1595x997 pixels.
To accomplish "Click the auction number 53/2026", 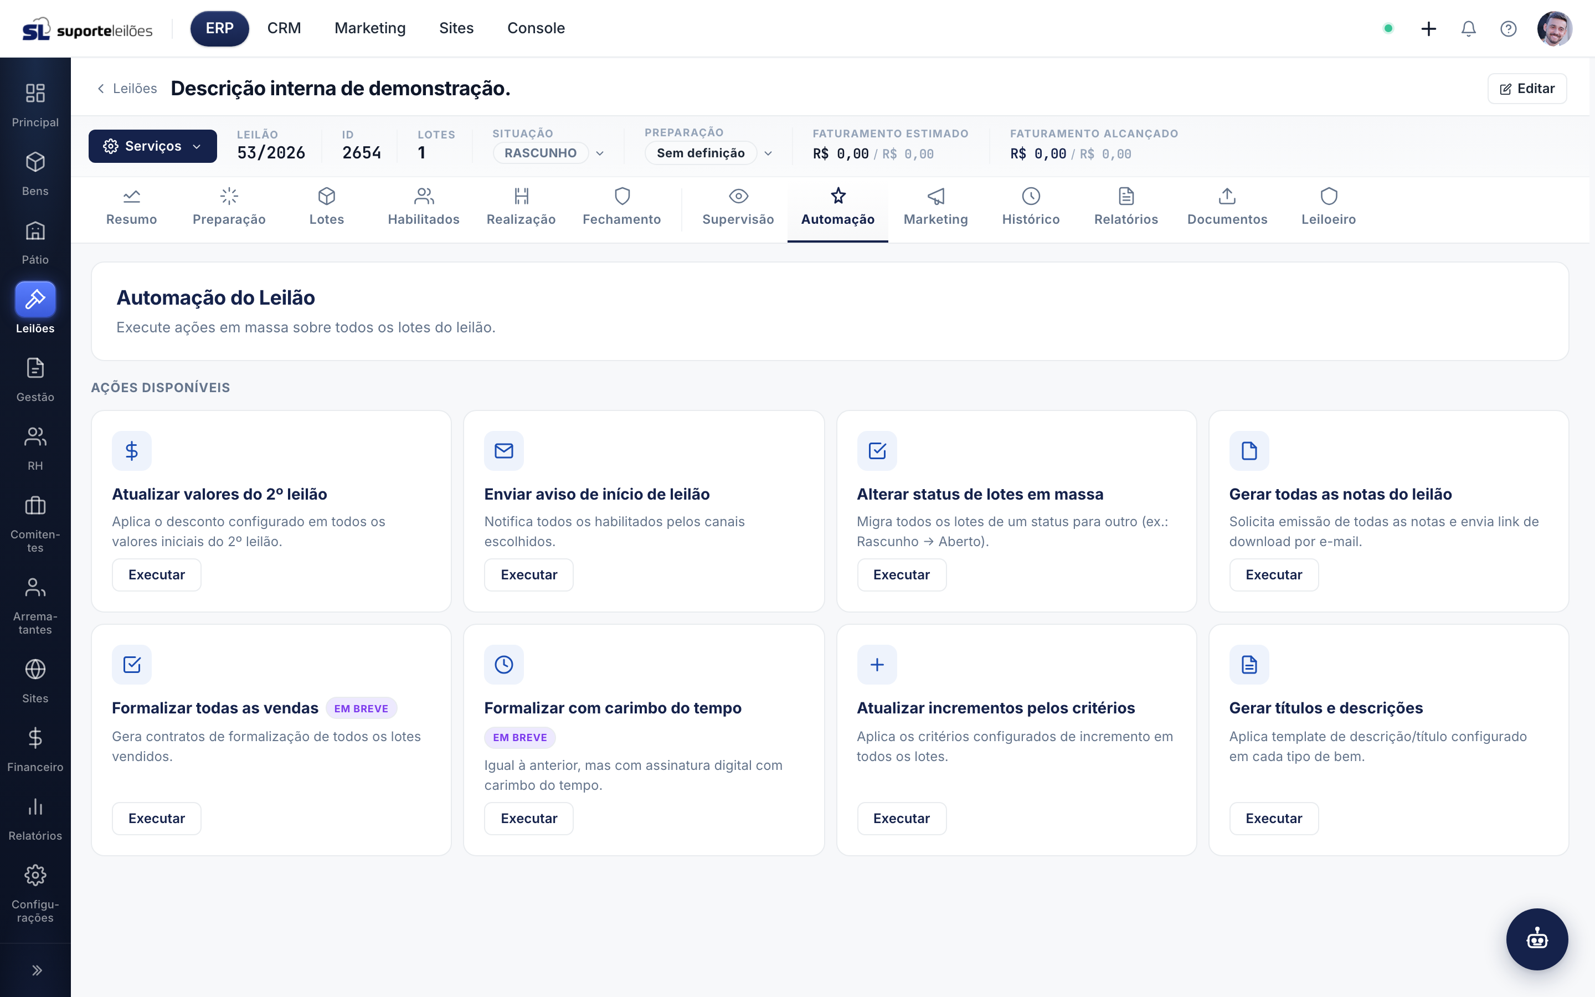I will tap(271, 153).
